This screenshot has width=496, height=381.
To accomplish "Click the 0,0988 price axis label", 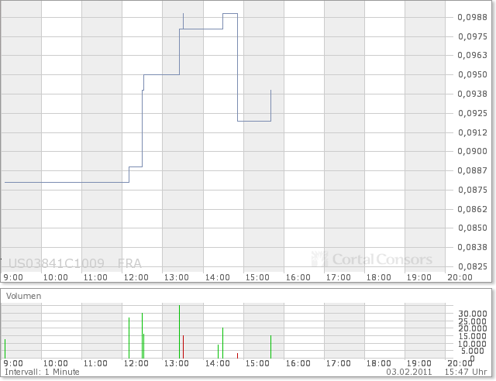I will click(x=472, y=17).
